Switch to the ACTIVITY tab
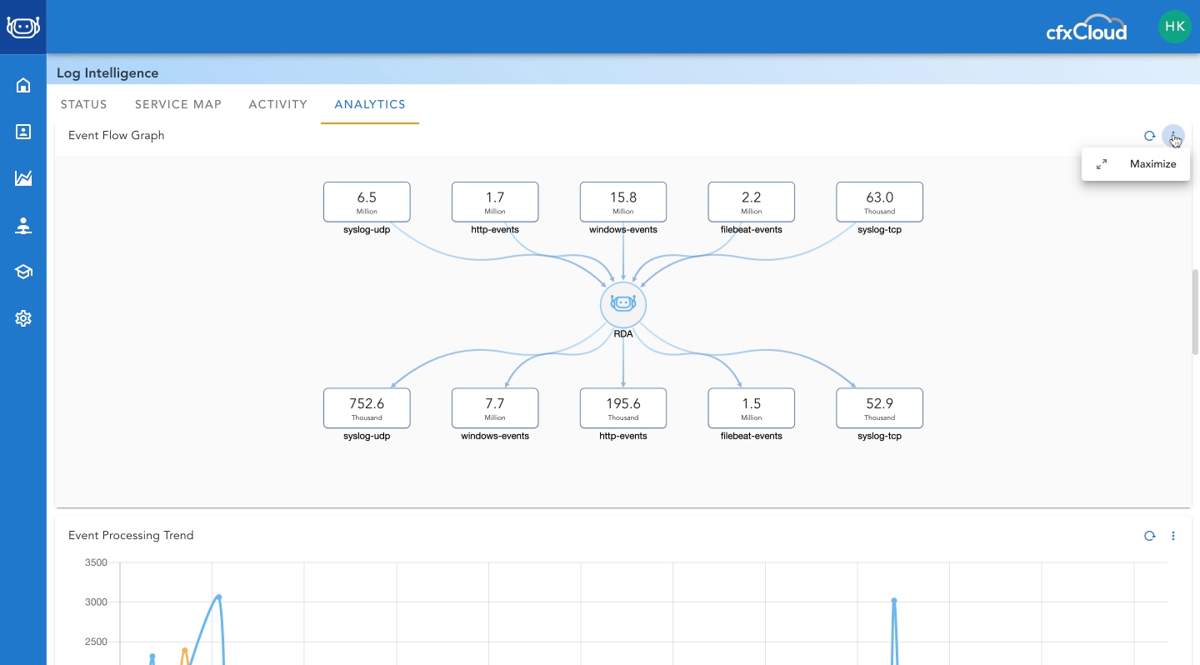This screenshot has width=1200, height=665. (x=278, y=104)
